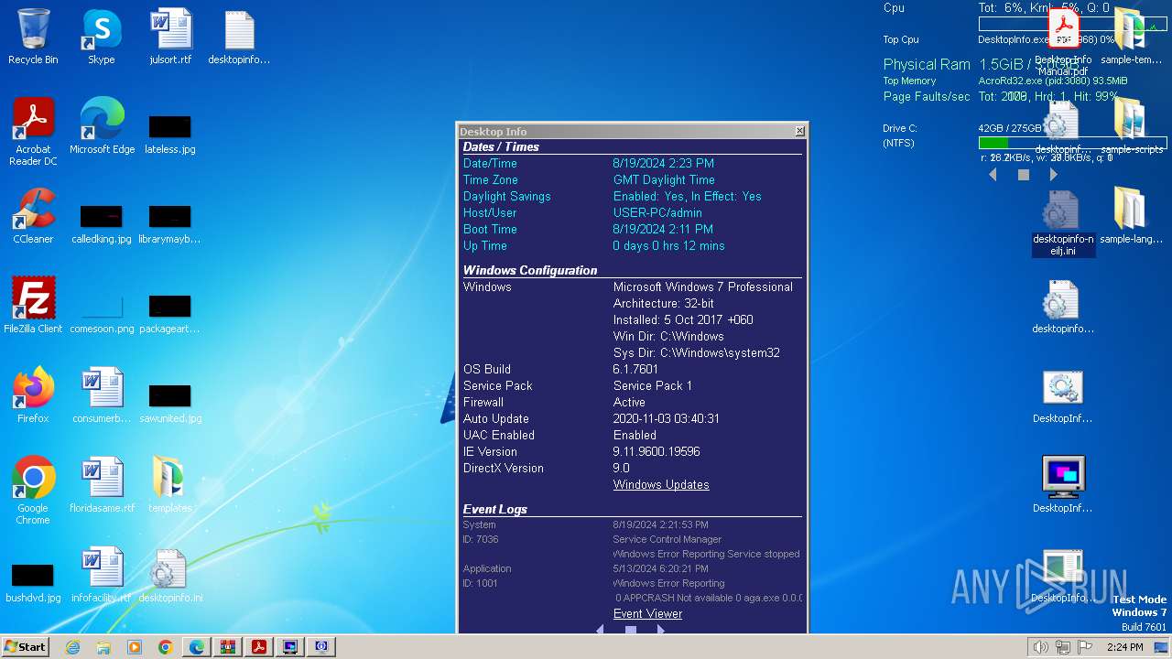Go to previous page in top-right widget
The height and width of the screenshot is (659, 1172).
coord(993,174)
